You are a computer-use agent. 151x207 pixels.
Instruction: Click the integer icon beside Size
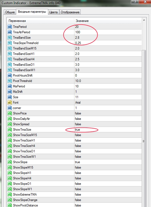point(10,97)
